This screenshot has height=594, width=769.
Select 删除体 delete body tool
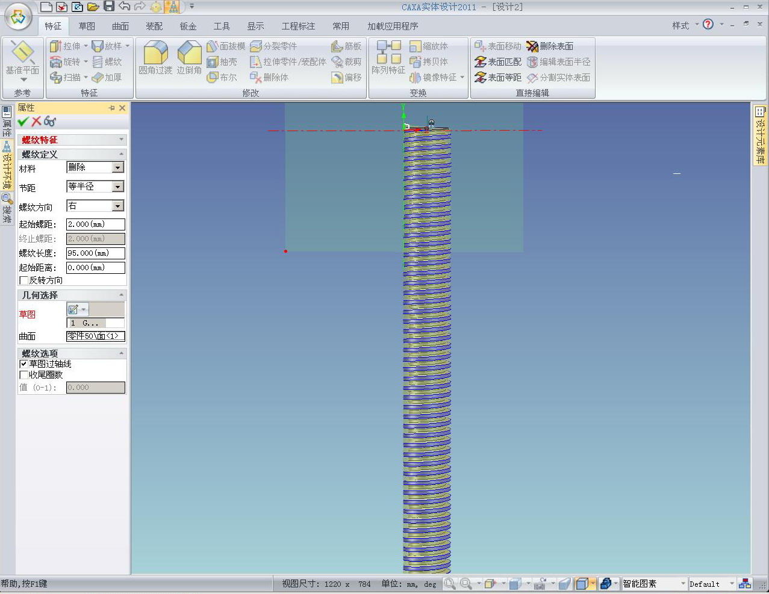tap(269, 78)
